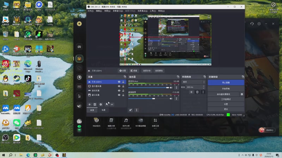Mute the 麦克风/Aux speaker icon
Image resolution: width=282 pixels, height=158 pixels.
[171, 87]
